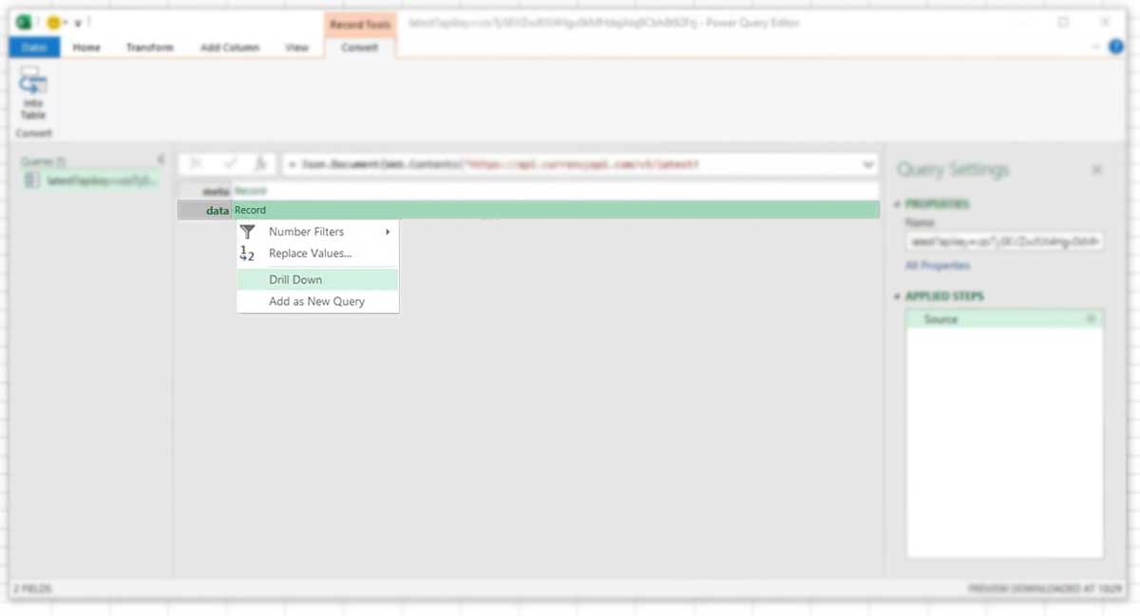Open the formula bar dropdown arrow
The height and width of the screenshot is (616, 1140).
coord(867,163)
